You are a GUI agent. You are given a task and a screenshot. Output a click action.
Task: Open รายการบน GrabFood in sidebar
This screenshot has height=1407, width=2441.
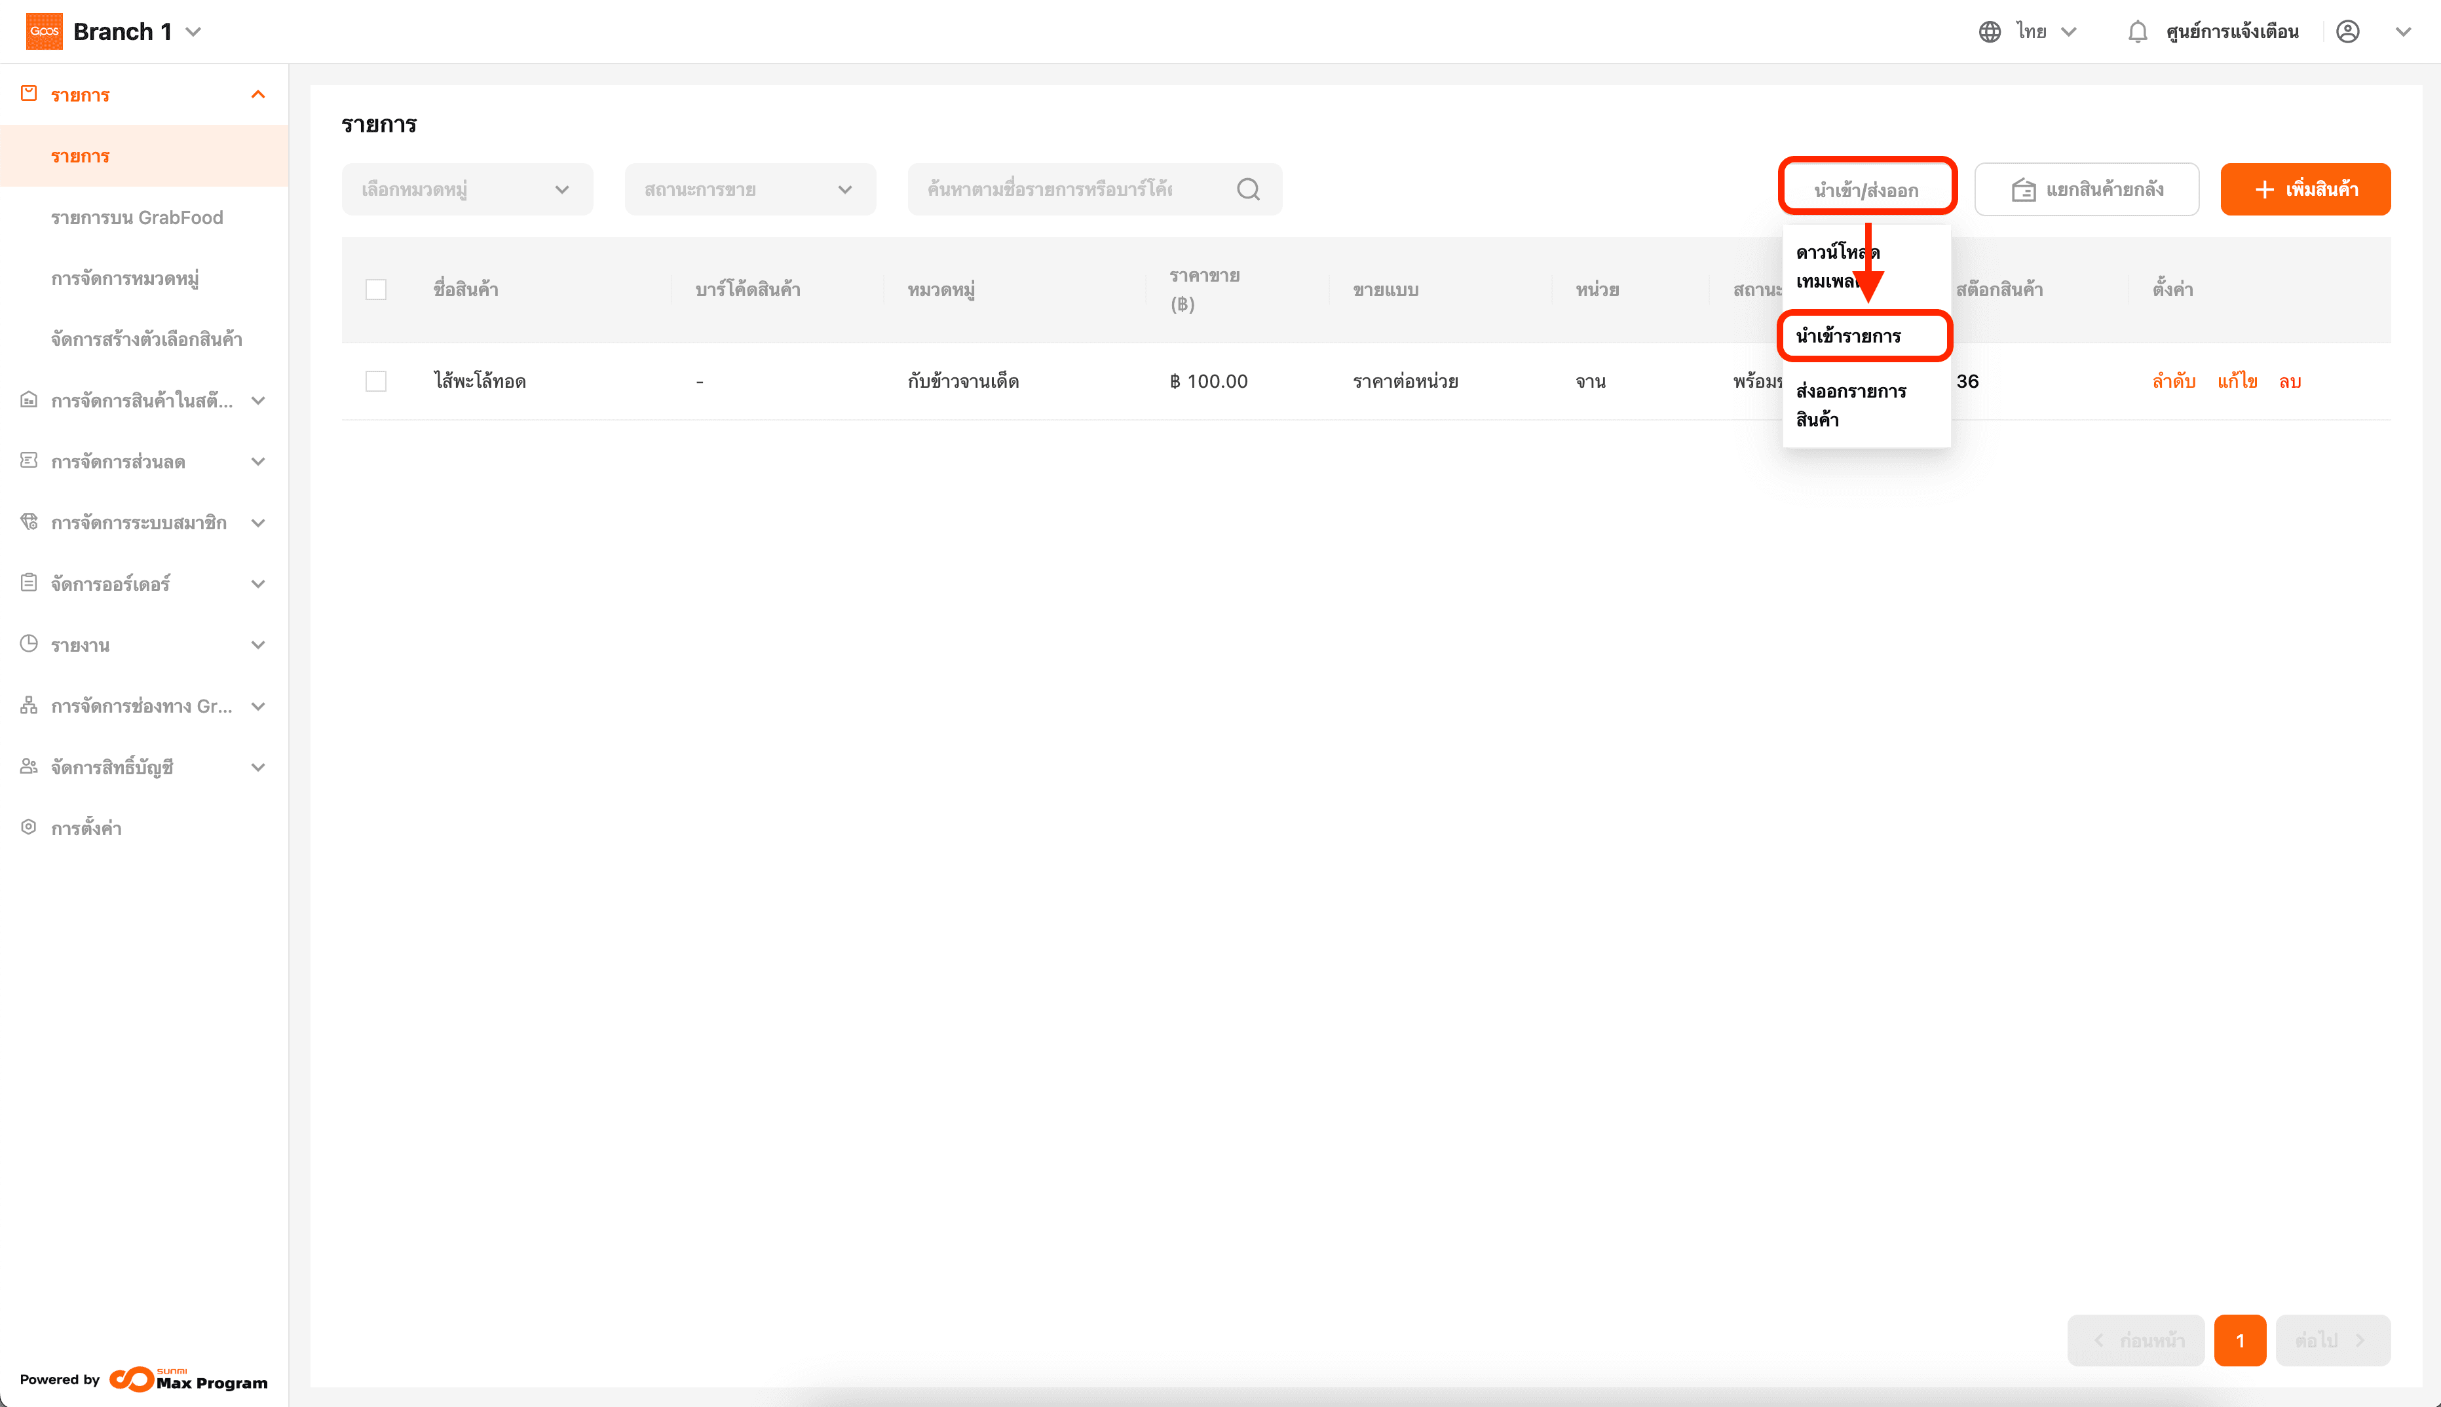136,217
